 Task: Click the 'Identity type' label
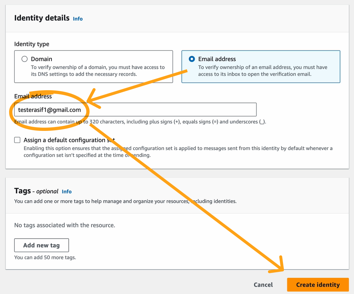coord(32,44)
